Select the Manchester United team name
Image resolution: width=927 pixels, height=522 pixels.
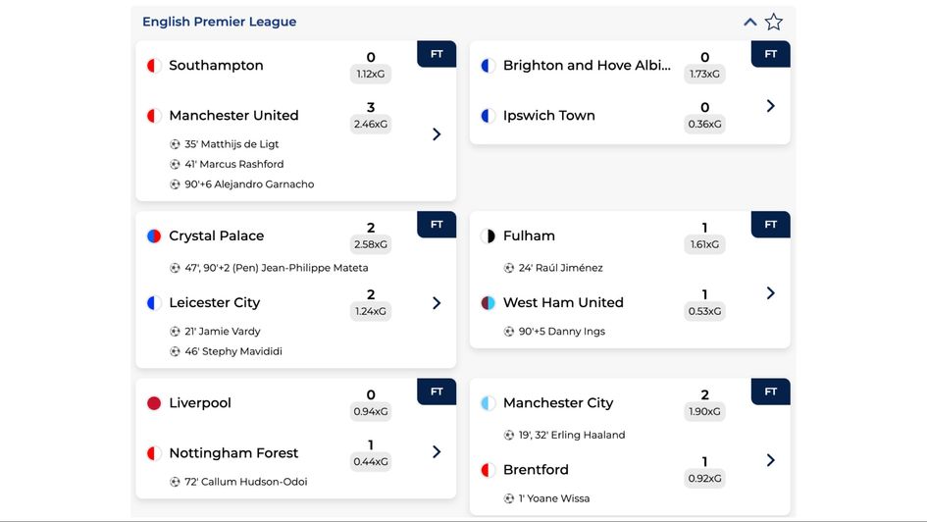pyautogui.click(x=233, y=116)
